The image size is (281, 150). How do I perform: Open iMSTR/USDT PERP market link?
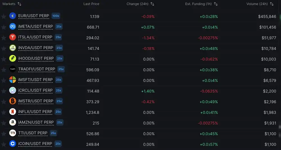coord(36,101)
